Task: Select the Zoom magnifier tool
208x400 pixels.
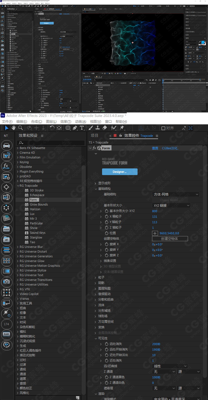Action: 20,128
